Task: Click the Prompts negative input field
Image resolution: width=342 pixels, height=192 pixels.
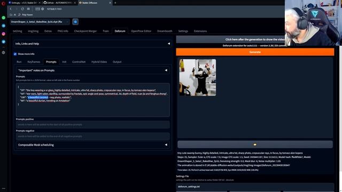Action: [92, 137]
